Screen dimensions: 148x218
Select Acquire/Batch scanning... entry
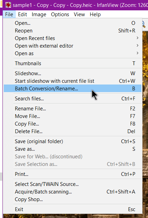point(72,192)
